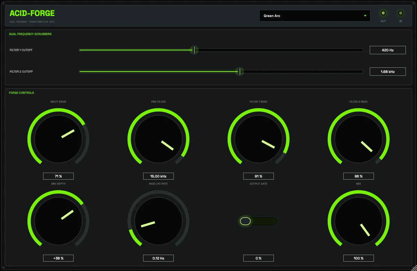The image size is (417, 271).
Task: Toggle the Output Gate switch
Action: 259,221
